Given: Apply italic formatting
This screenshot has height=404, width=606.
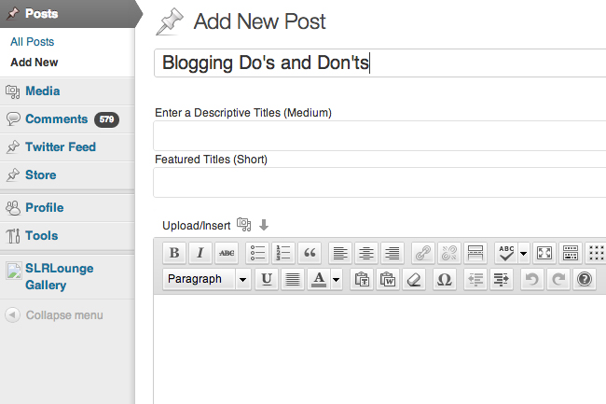Looking at the screenshot, I should (x=200, y=253).
